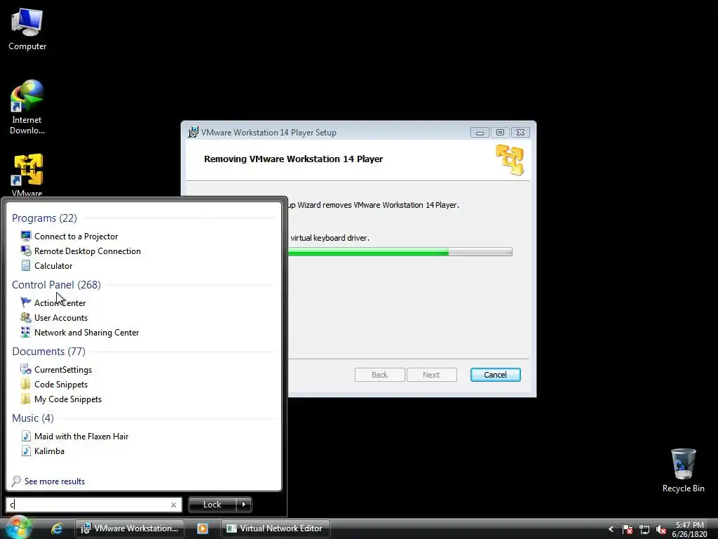Click the Calculator icon in search results
The width and height of the screenshot is (718, 539).
(26, 265)
